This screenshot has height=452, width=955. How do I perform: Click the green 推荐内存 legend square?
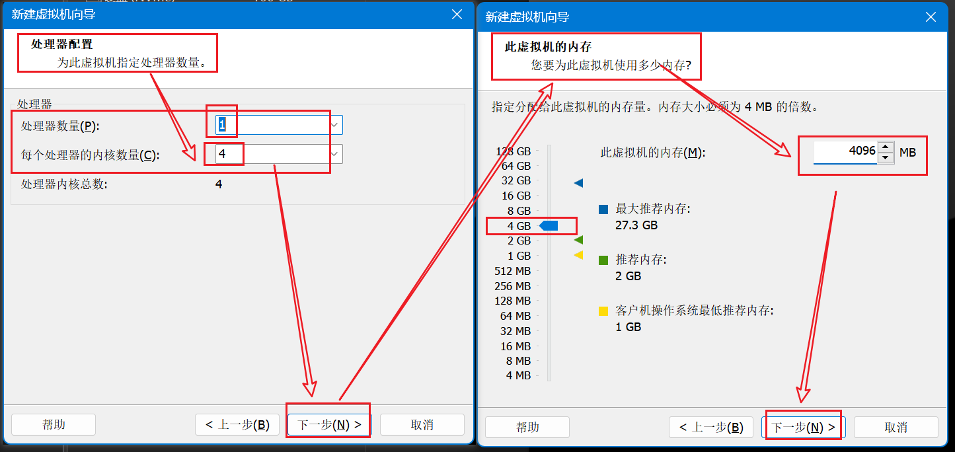(x=603, y=260)
